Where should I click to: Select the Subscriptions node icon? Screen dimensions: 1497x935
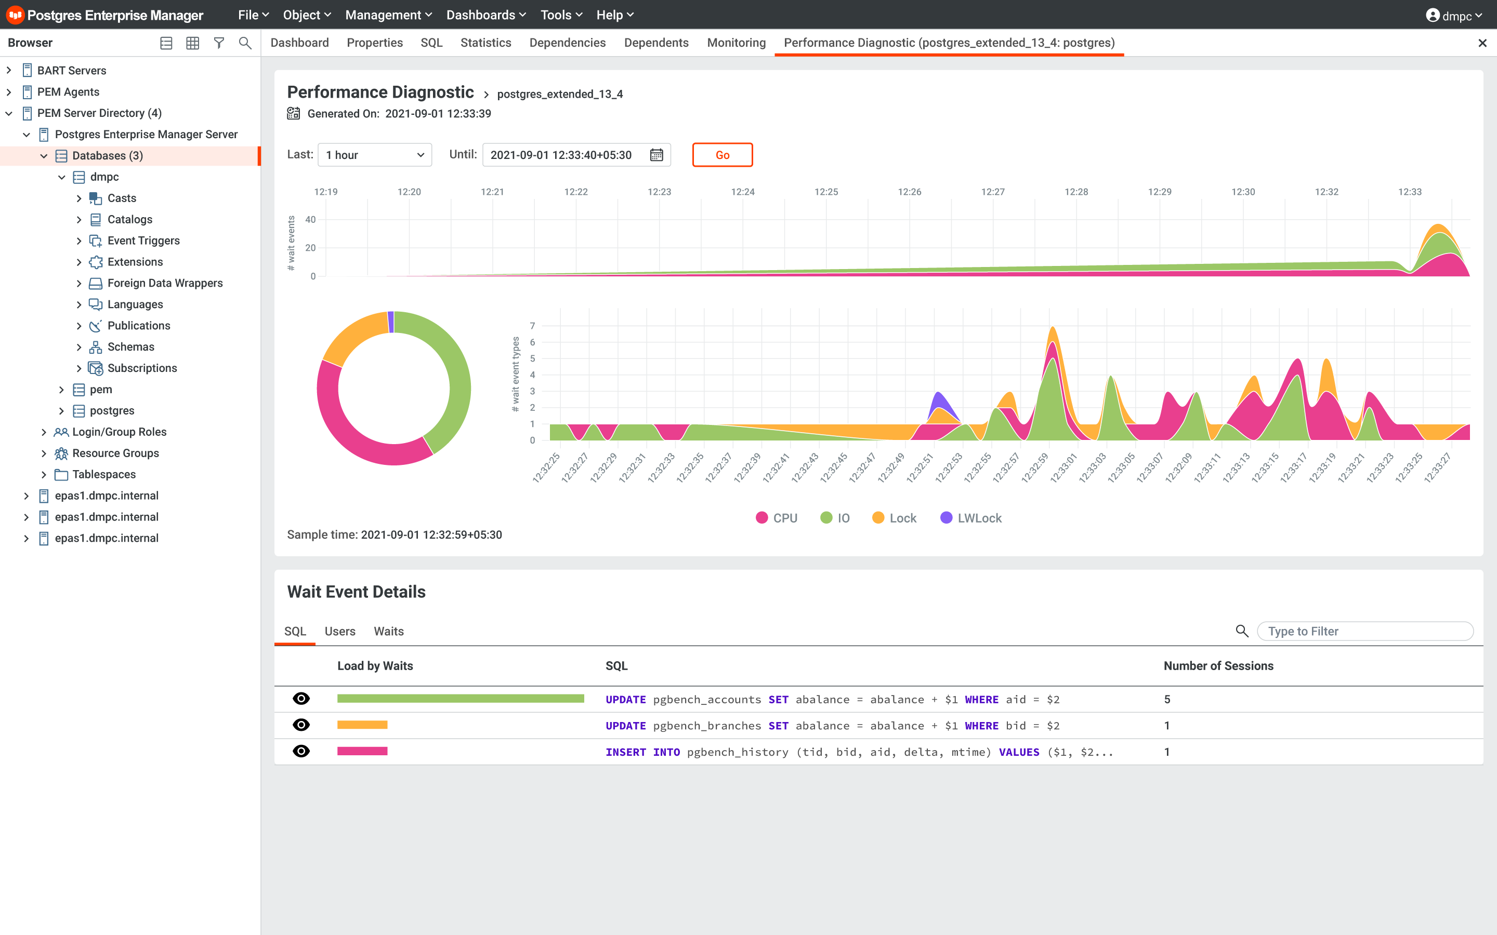coord(95,369)
